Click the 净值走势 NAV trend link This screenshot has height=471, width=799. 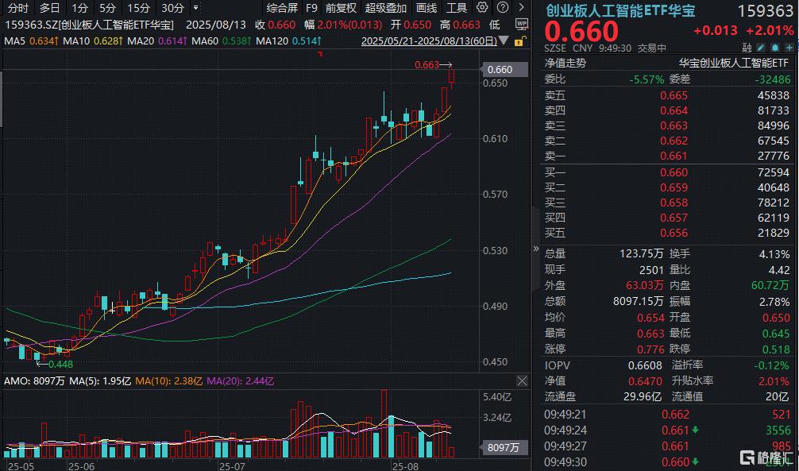[x=565, y=64]
